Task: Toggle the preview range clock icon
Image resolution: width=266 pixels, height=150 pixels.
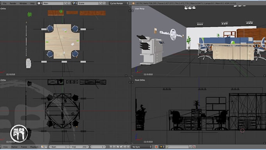Action: tap(42, 147)
